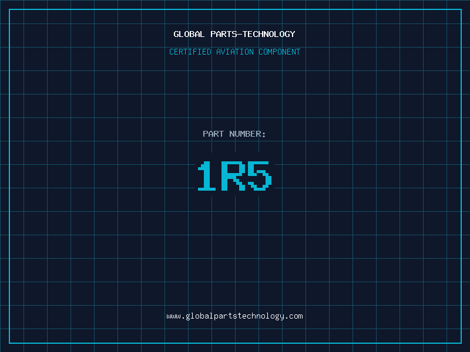
Task: Click the word GLOBAL in the header
Action: pos(189,34)
